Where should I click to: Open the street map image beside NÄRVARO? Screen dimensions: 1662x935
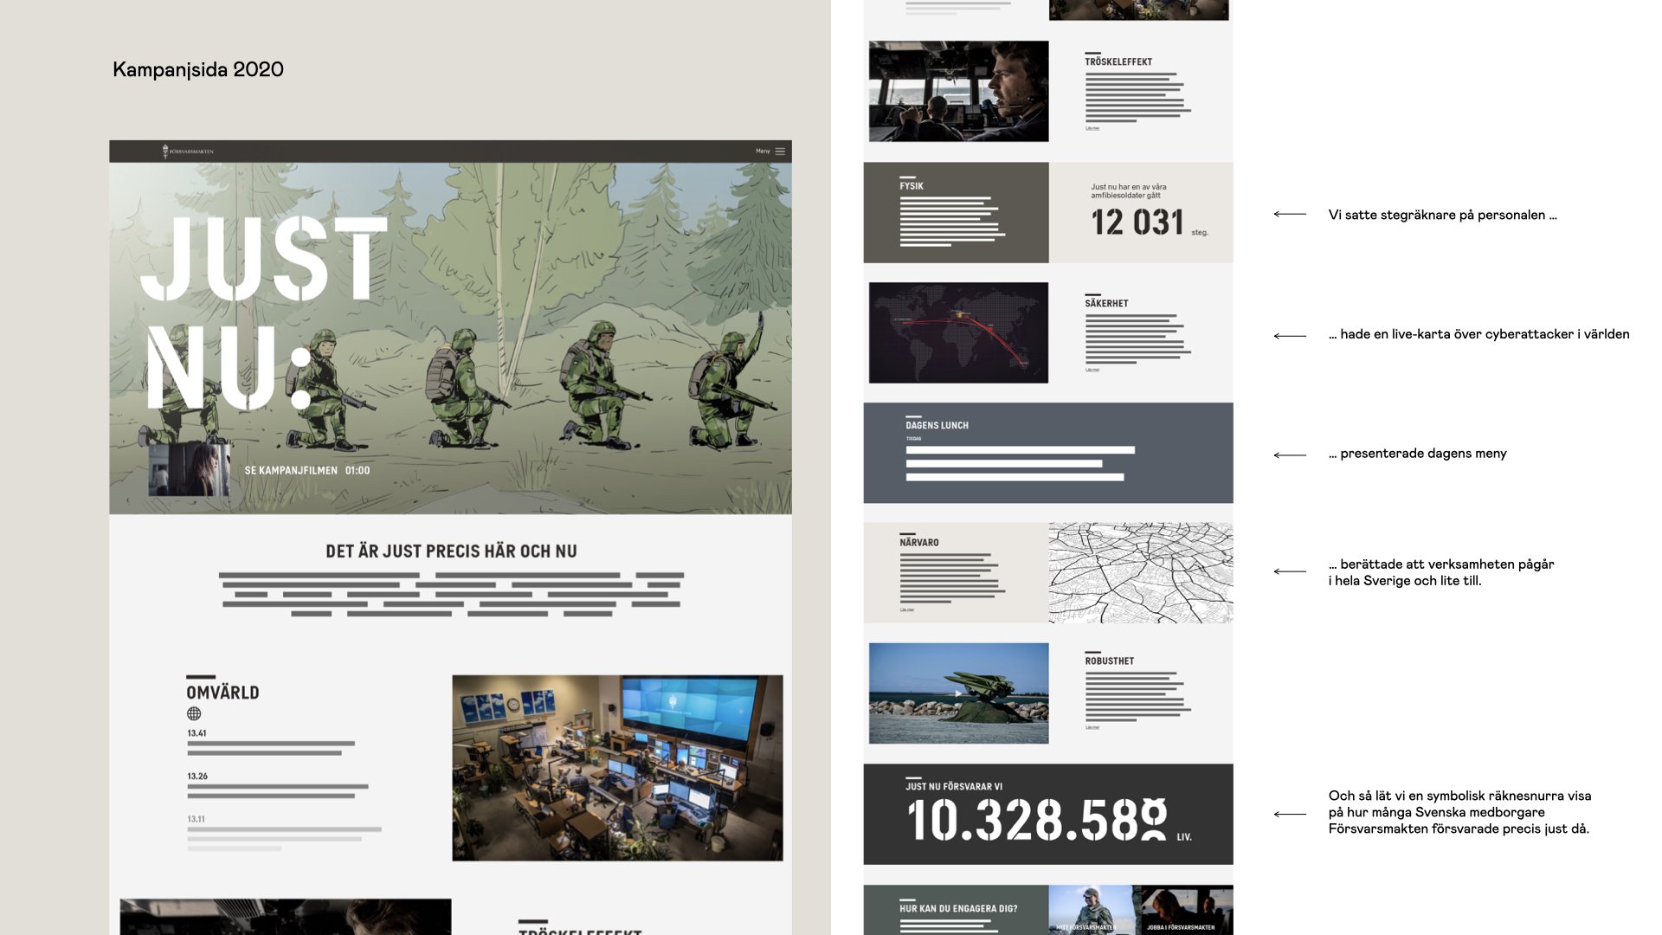tap(1141, 572)
